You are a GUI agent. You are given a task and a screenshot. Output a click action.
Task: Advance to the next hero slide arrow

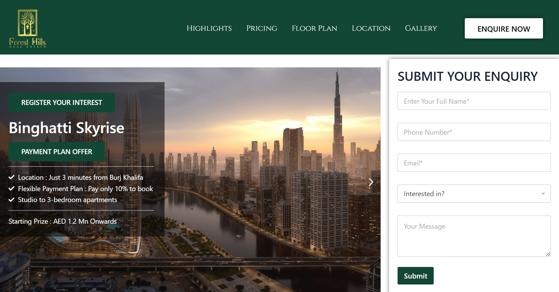(371, 182)
